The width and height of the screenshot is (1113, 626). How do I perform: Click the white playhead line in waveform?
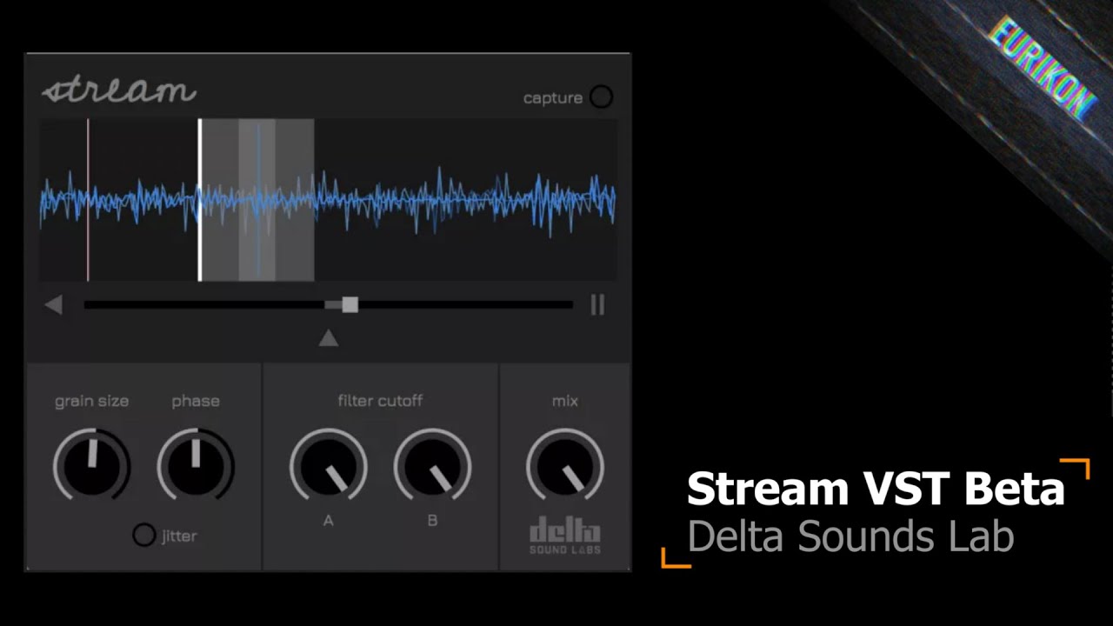[200, 200]
